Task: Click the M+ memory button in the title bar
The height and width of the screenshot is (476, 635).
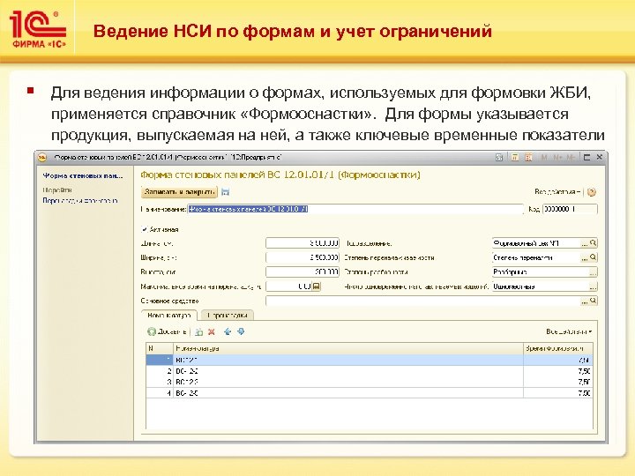Action: (x=557, y=158)
